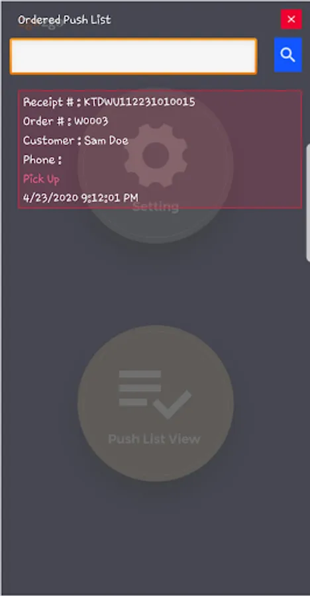Click the Push List View label
This screenshot has width=310, height=596.
click(154, 438)
